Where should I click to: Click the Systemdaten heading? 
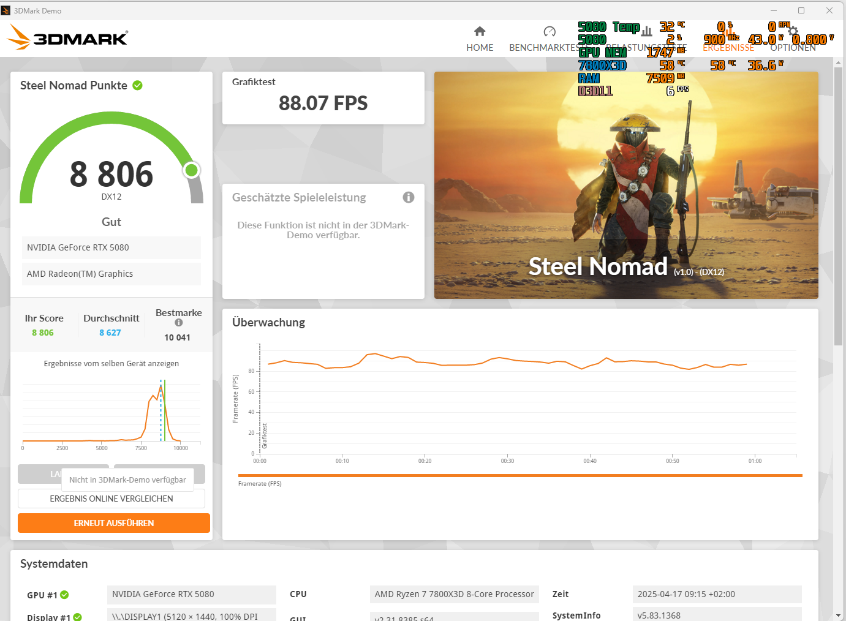54,564
